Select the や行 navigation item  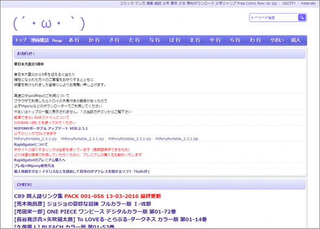click(215, 40)
